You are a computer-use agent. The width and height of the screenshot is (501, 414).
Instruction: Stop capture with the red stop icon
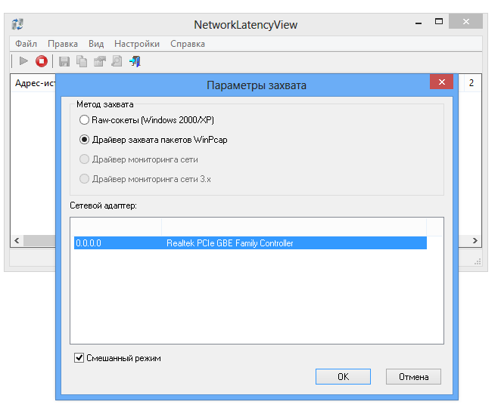(41, 61)
